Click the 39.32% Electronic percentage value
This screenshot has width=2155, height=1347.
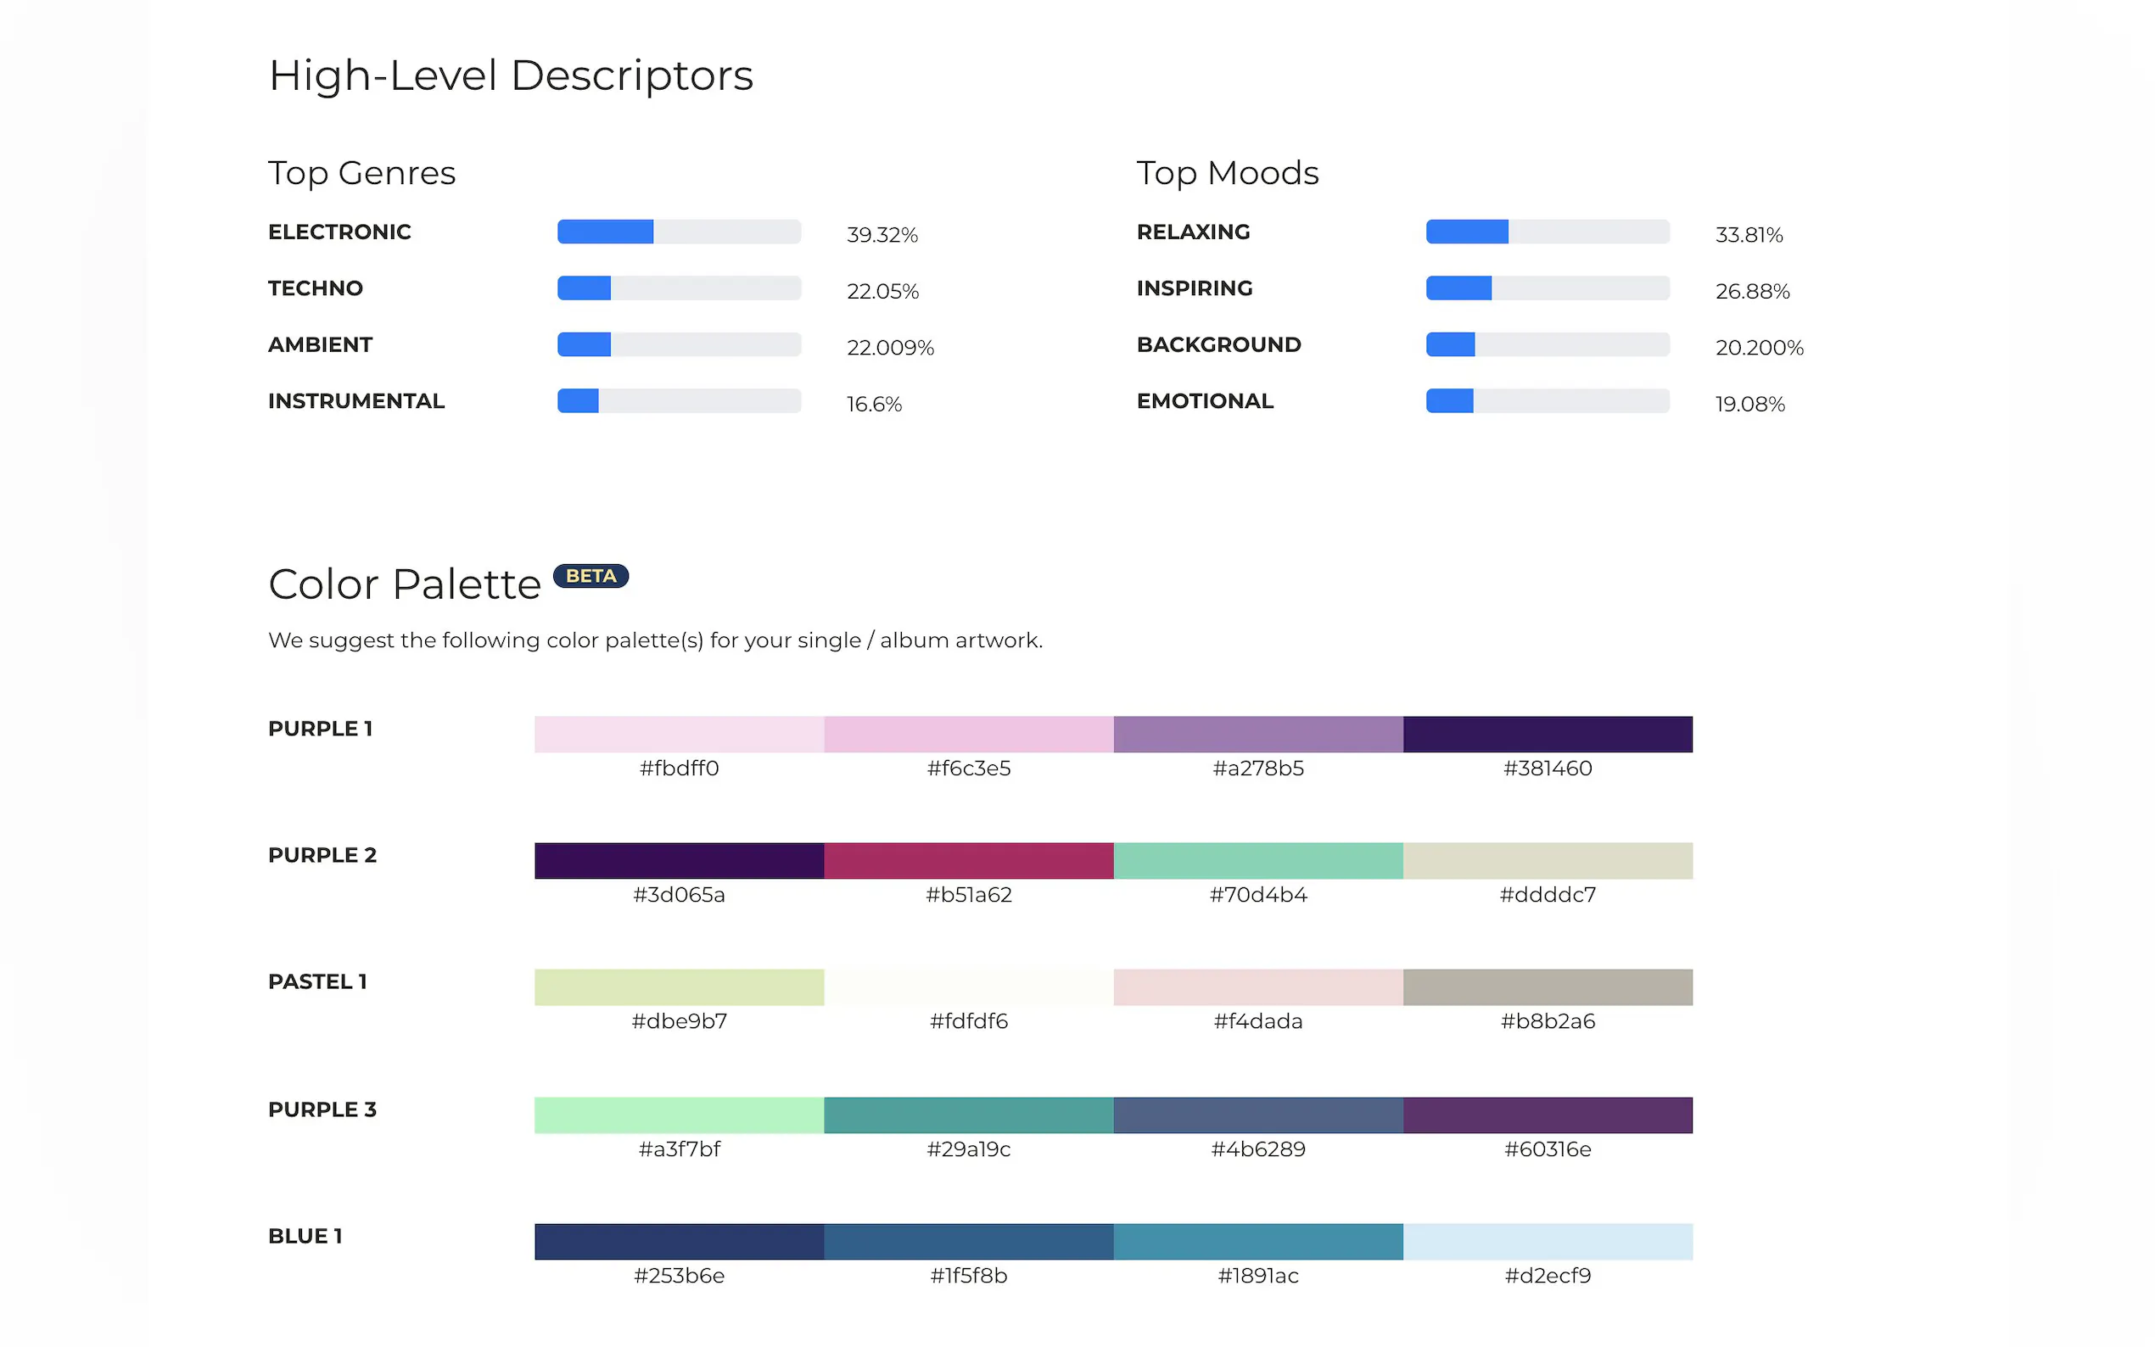click(882, 235)
